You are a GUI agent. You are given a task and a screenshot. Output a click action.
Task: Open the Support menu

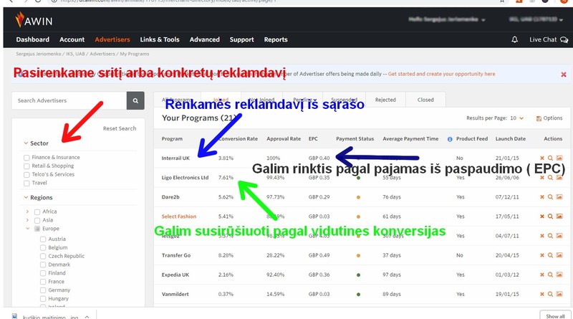click(241, 39)
